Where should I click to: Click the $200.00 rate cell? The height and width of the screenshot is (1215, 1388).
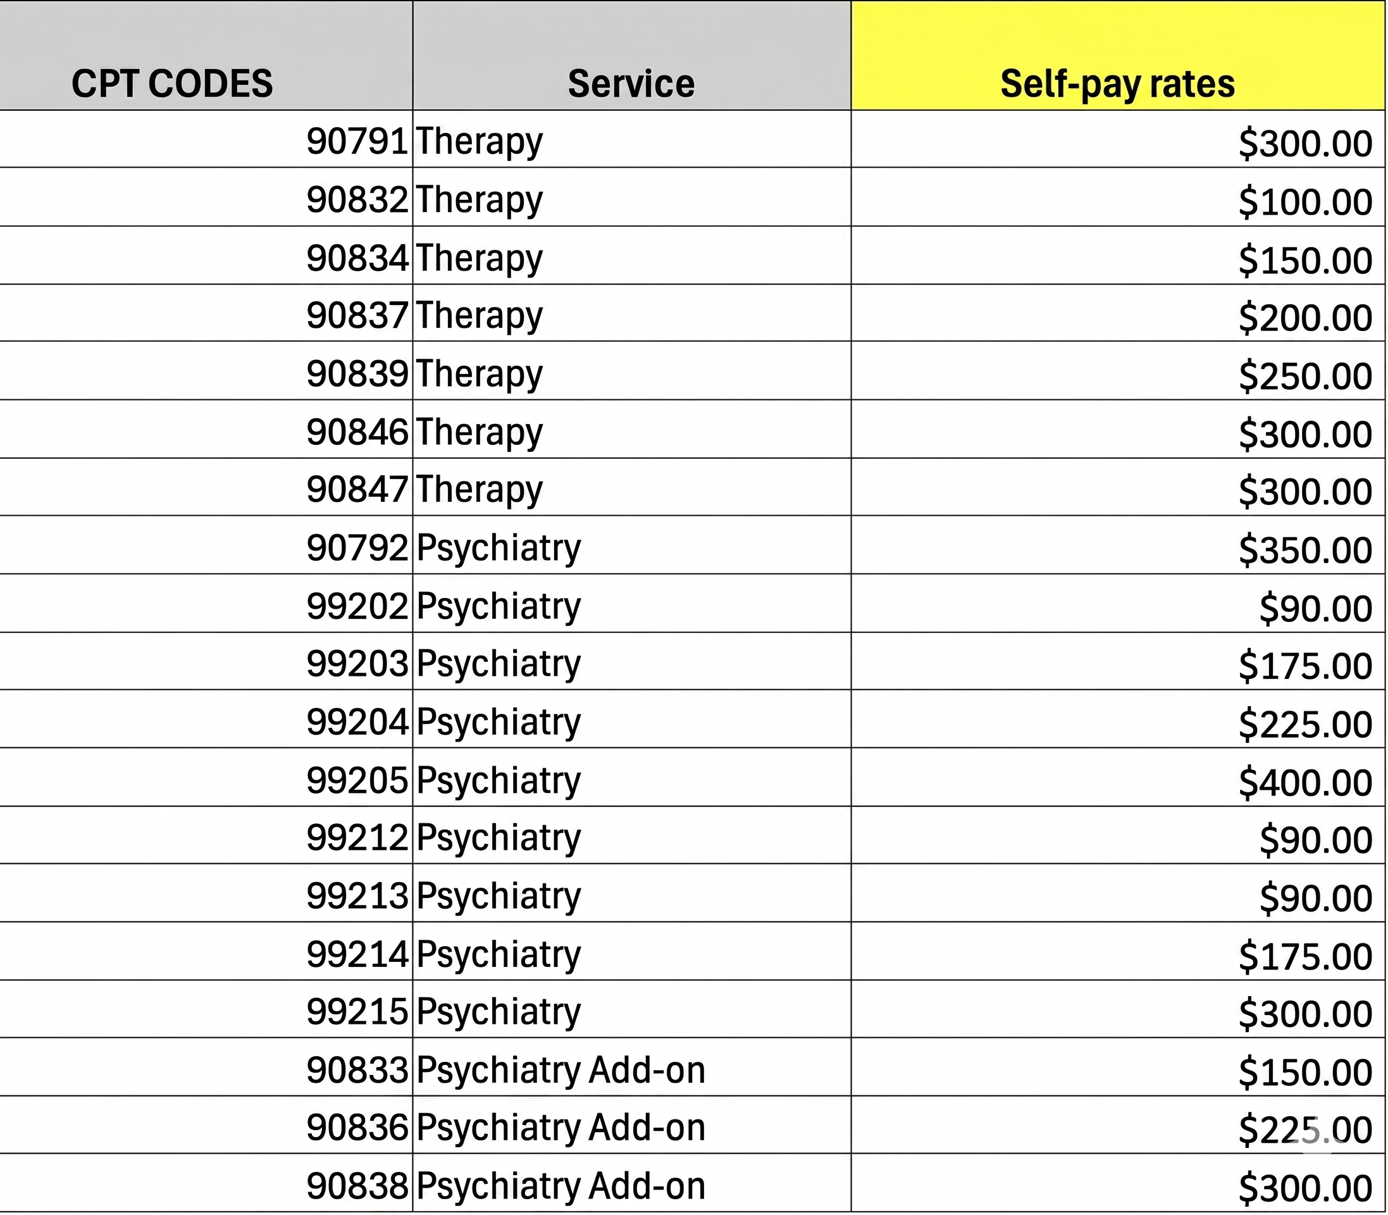coord(1118,313)
